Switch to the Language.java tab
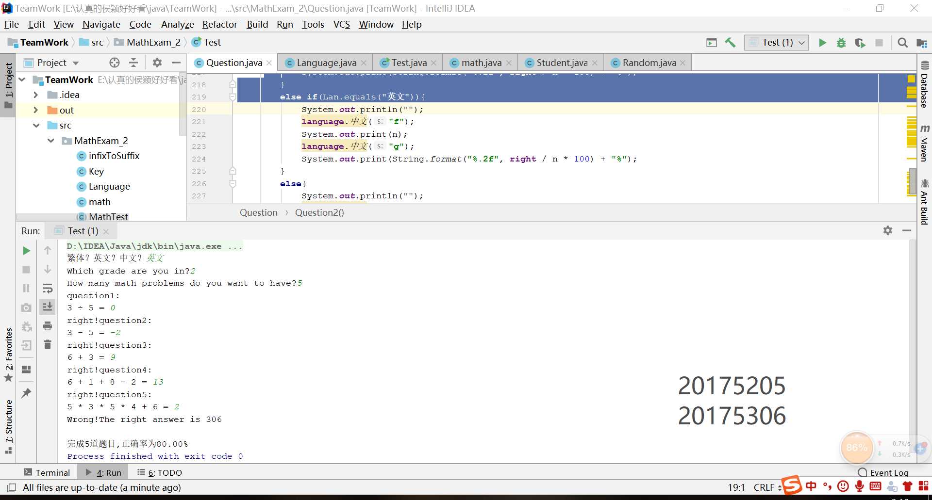This screenshot has width=932, height=500. [326, 63]
